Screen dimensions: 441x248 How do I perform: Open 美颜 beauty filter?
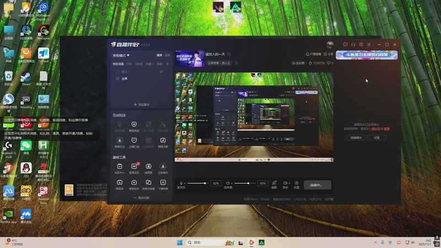(x=274, y=185)
